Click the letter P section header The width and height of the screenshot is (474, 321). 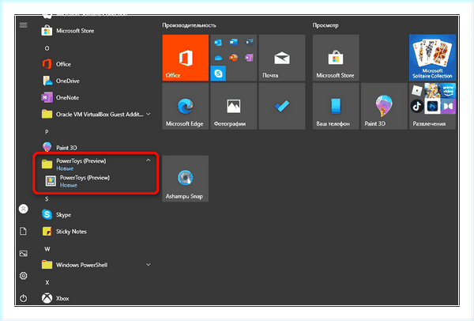47,132
